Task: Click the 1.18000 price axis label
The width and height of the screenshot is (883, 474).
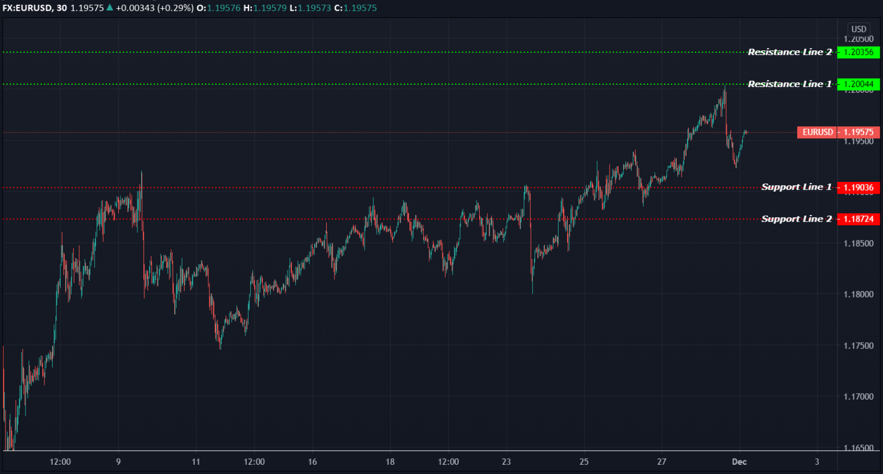Action: [859, 294]
